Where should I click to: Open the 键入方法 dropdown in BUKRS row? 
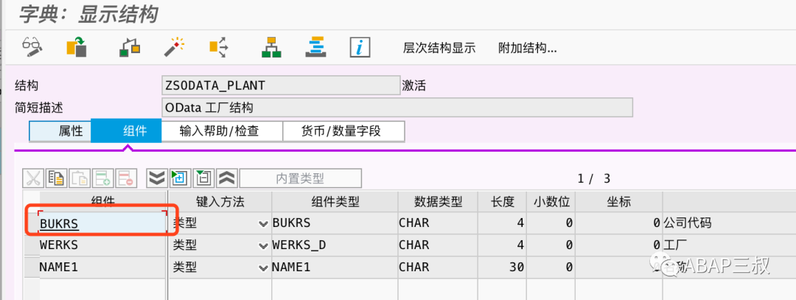[x=263, y=223]
